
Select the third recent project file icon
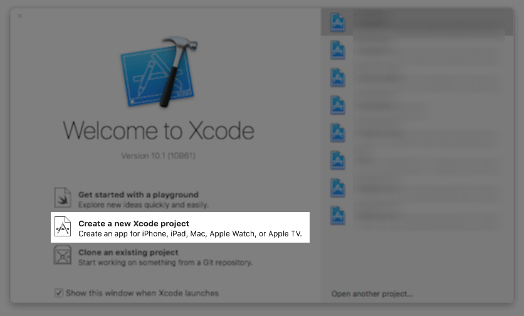[x=338, y=78]
